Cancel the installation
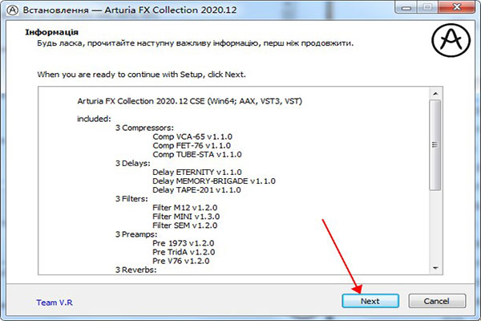The height and width of the screenshot is (321, 481). pyautogui.click(x=437, y=301)
